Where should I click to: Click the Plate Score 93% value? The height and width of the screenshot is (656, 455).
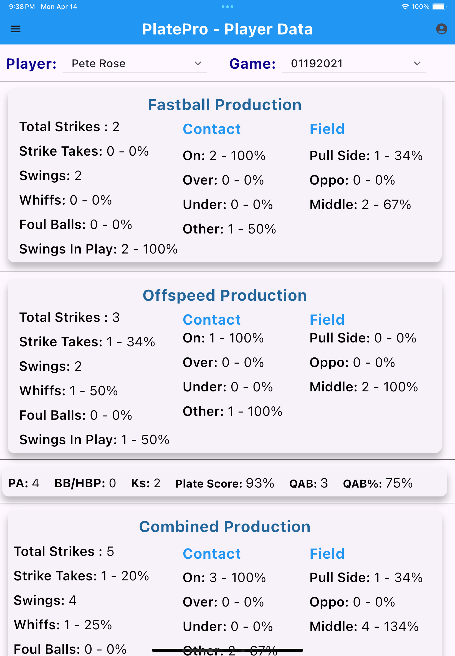[225, 483]
